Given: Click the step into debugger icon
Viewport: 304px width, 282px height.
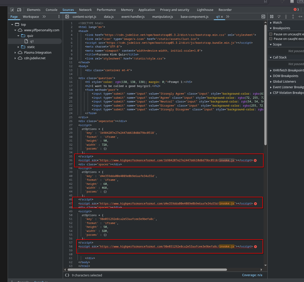Looking at the screenshot, I should click(x=286, y=17).
